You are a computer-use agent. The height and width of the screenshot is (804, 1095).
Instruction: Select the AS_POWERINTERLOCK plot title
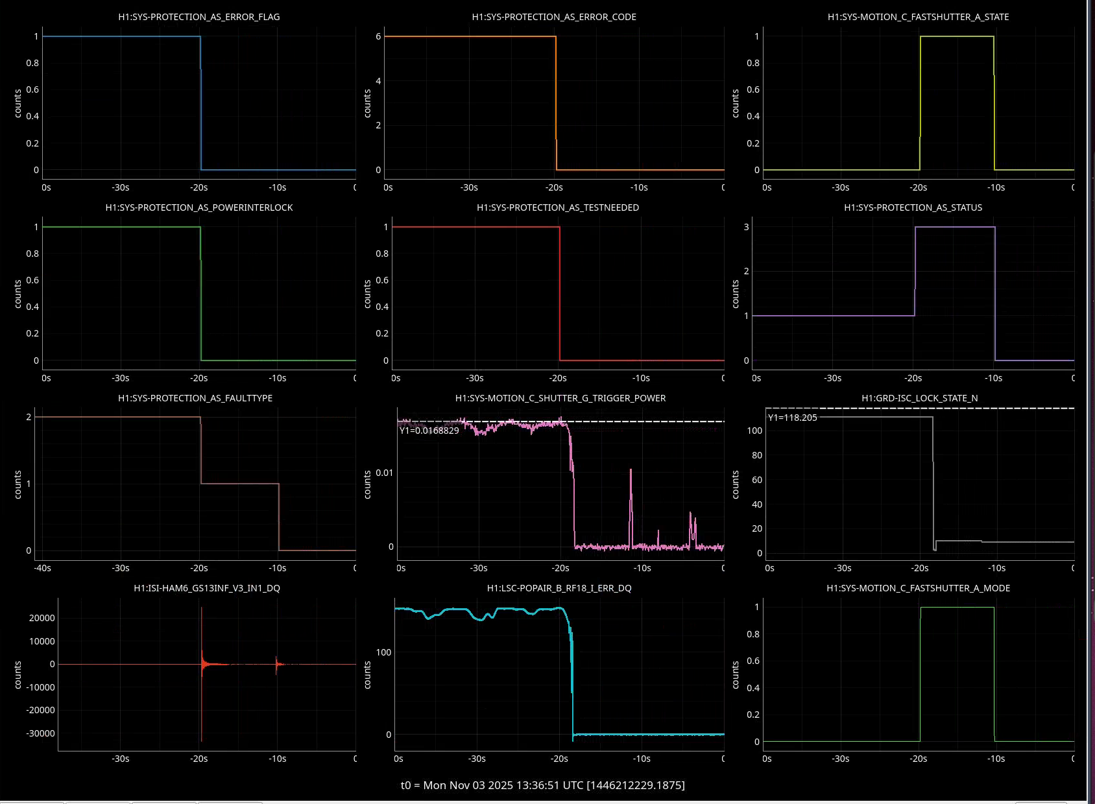point(199,207)
